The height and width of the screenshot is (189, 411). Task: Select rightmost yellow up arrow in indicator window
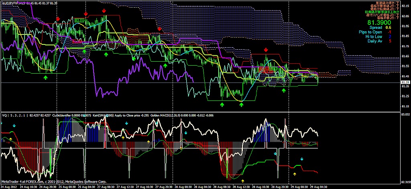click(295, 173)
